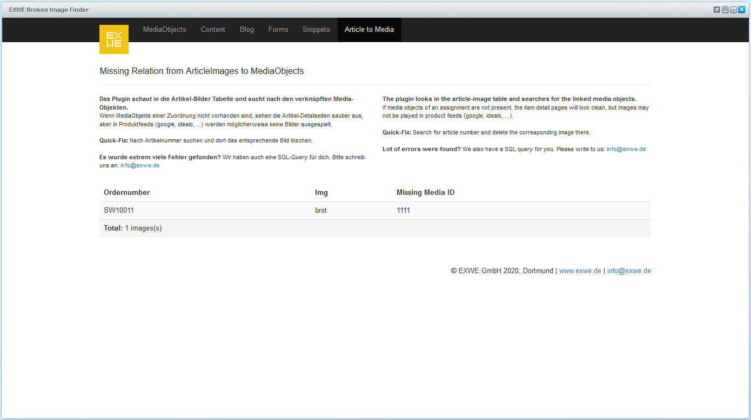
Task: Click the window refresh icon in title bar
Action: tap(717, 10)
